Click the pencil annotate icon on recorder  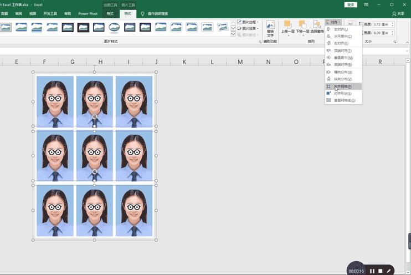tap(389, 271)
